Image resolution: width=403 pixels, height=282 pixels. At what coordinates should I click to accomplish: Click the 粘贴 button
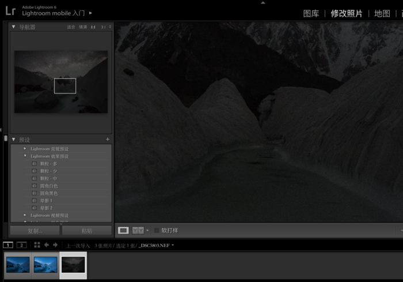(x=87, y=231)
